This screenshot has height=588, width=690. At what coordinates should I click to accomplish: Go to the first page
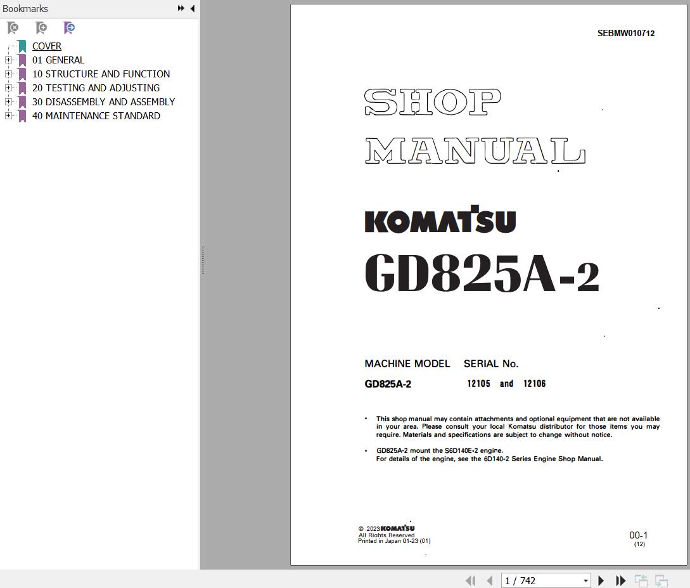tap(470, 580)
